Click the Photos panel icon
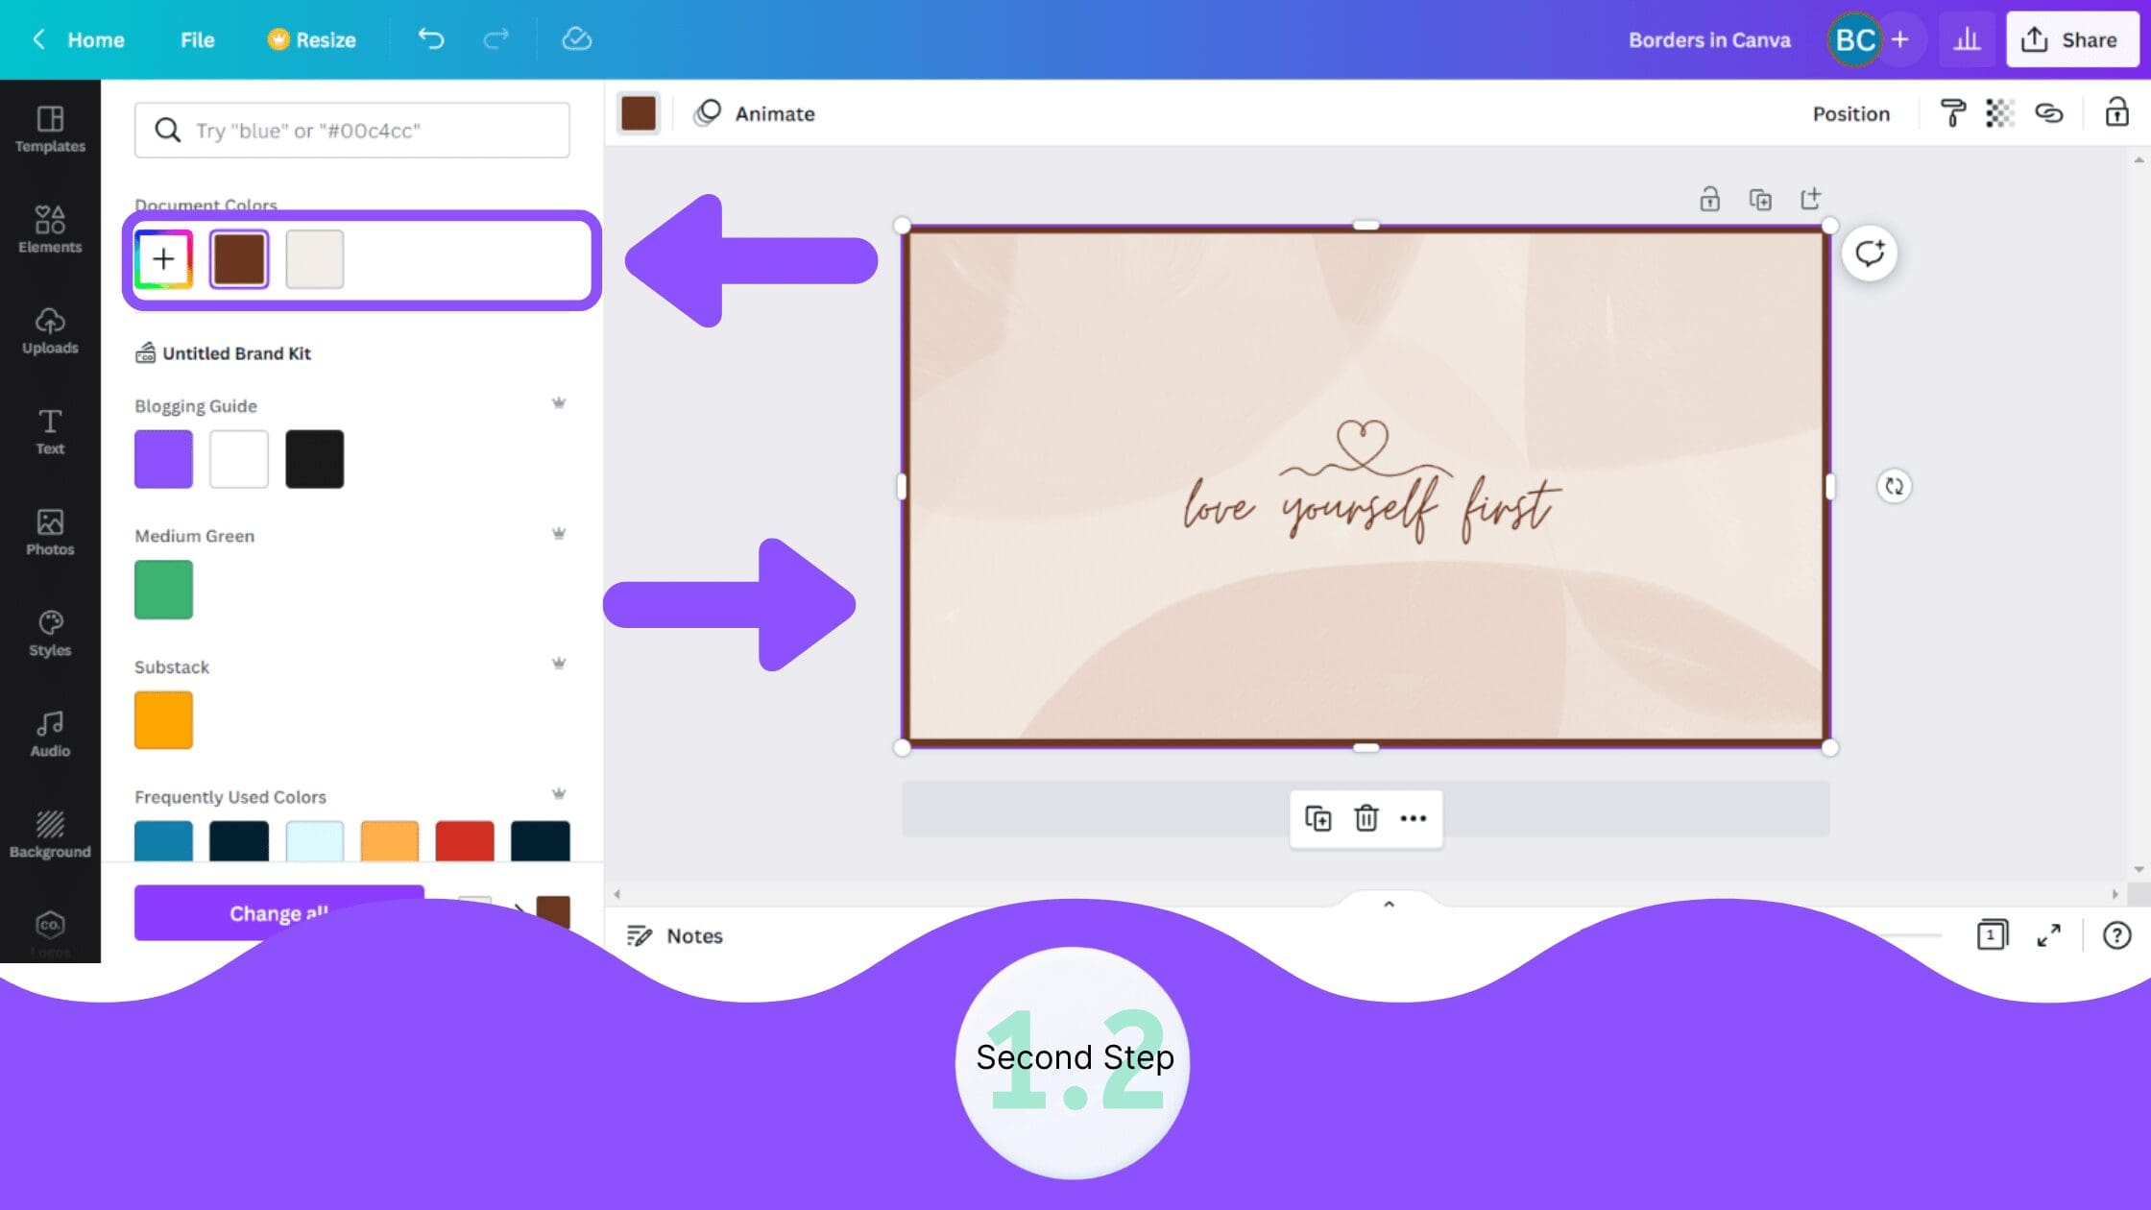 click(x=49, y=529)
